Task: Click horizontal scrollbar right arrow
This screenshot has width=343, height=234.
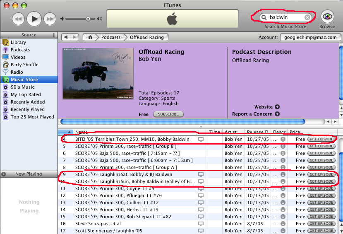Action: 335,121
